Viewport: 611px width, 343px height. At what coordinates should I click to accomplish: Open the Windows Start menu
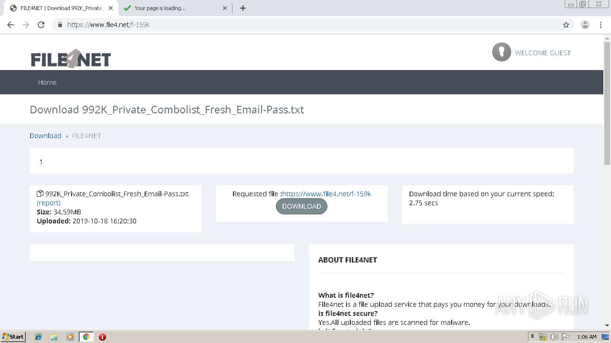pyautogui.click(x=13, y=336)
